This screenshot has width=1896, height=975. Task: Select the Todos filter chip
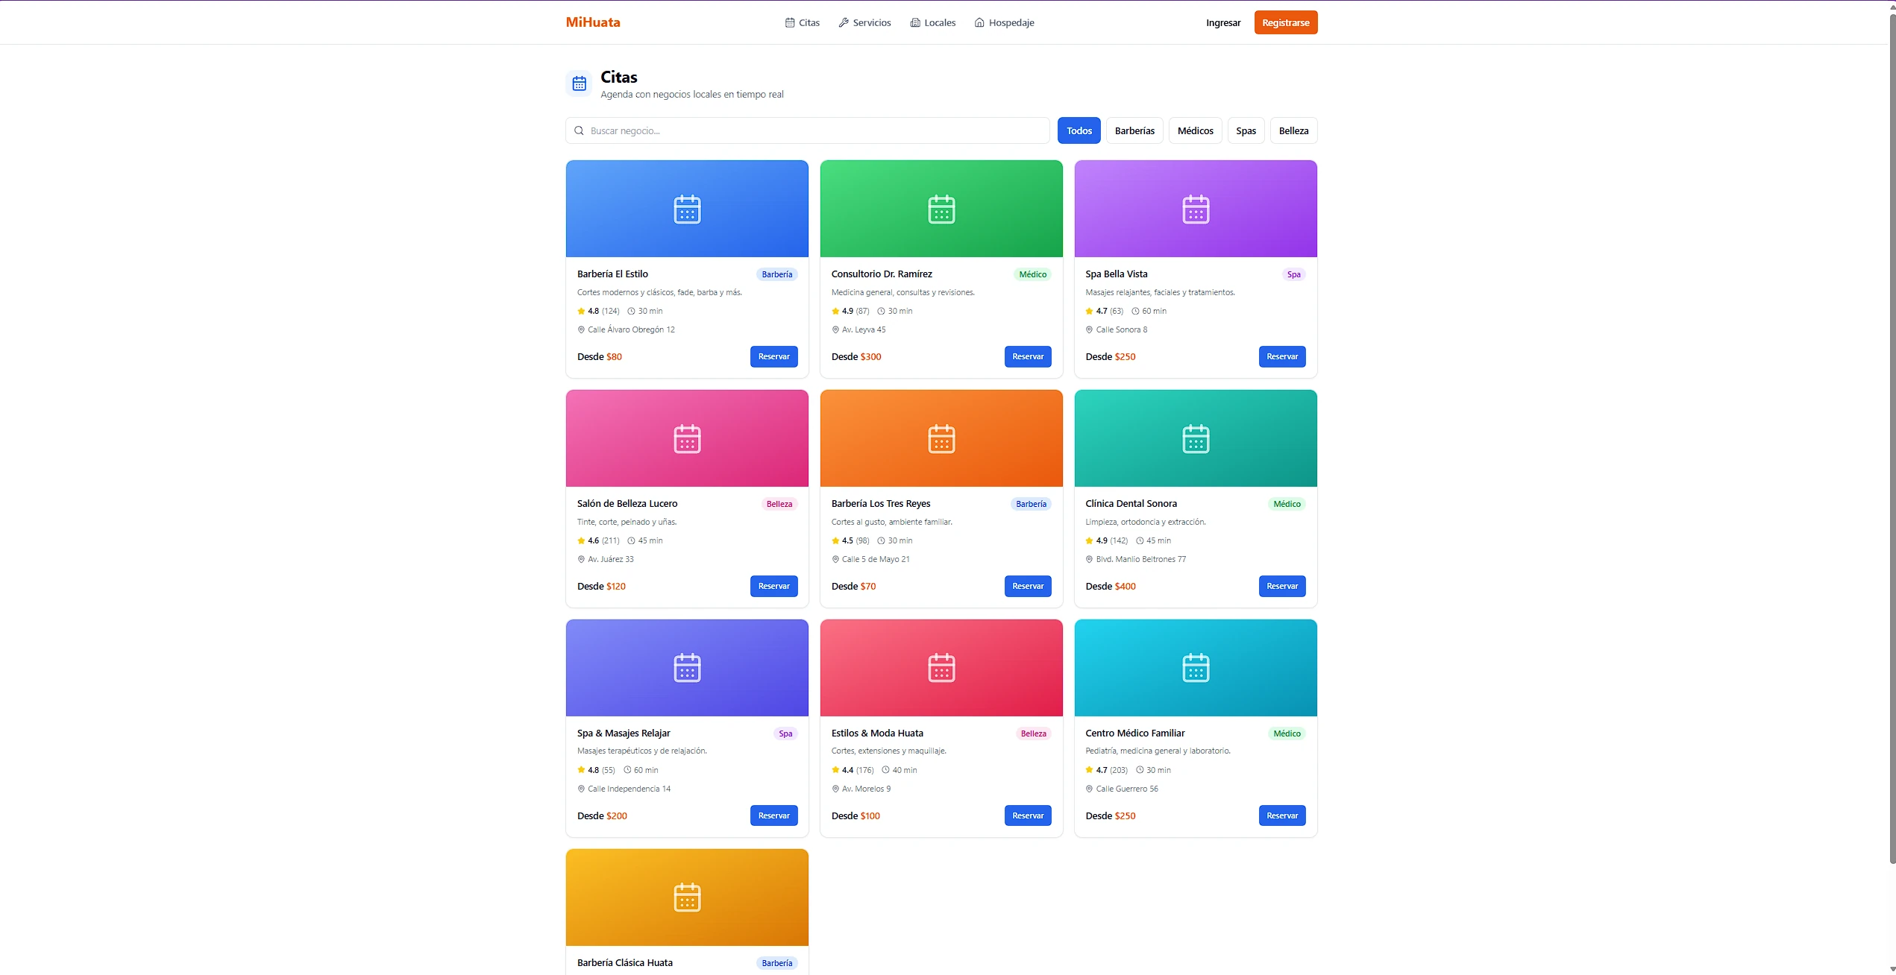1079,131
